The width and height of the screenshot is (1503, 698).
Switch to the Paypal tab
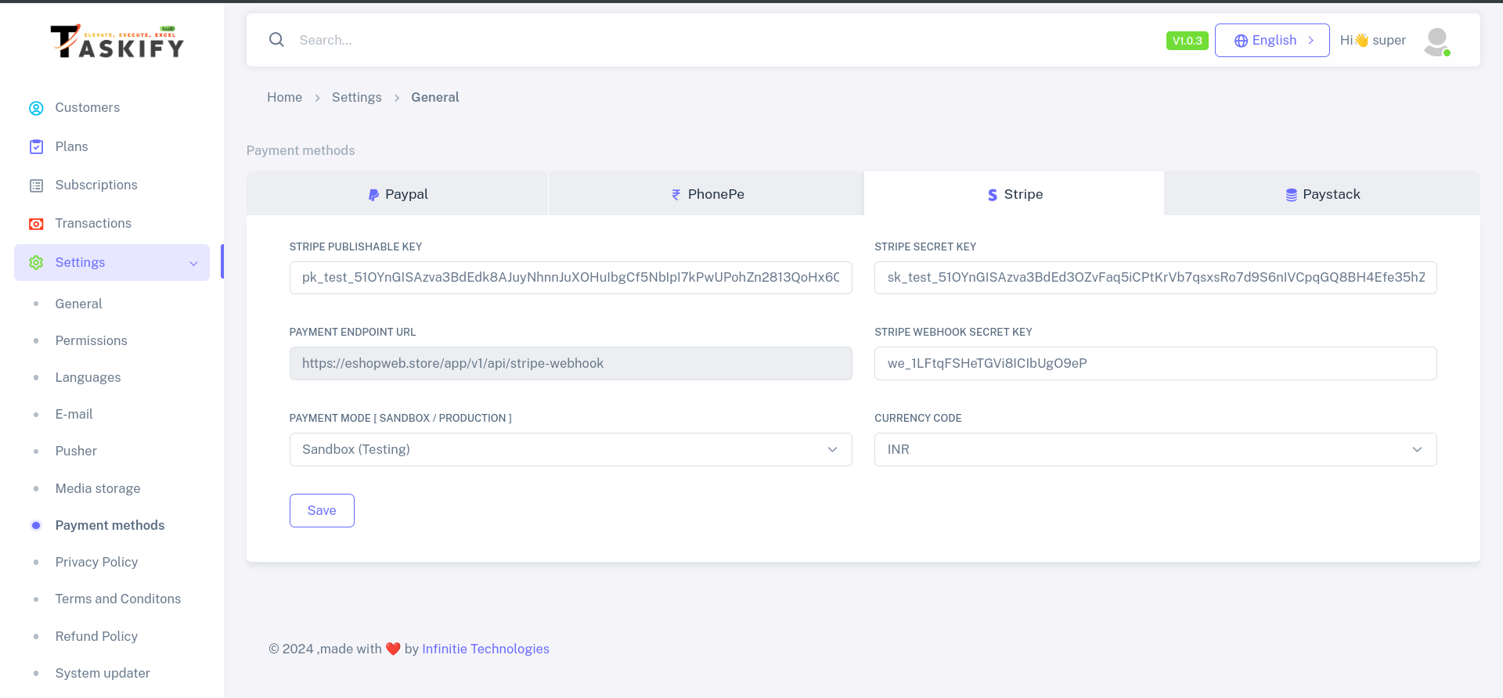398,194
